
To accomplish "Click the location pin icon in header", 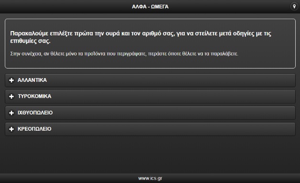I will [294, 7].
